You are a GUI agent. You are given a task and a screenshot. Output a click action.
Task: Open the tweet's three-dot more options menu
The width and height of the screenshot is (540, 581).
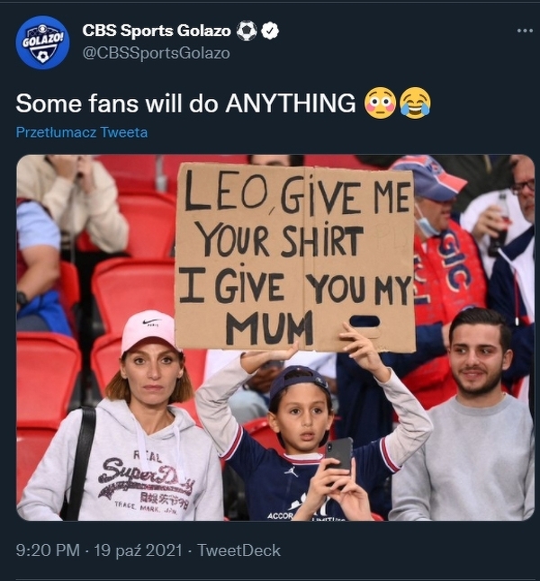pyautogui.click(x=525, y=31)
